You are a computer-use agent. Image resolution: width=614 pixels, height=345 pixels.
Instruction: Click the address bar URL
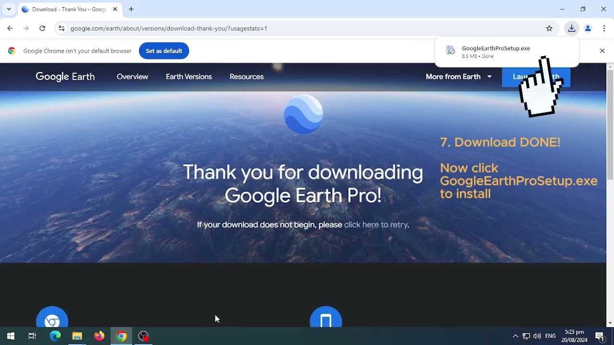[x=169, y=28]
